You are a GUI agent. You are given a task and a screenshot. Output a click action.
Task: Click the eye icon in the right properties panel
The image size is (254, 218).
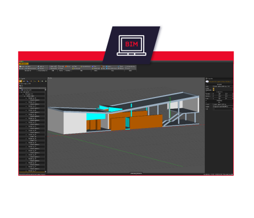pyautogui.click(x=207, y=82)
